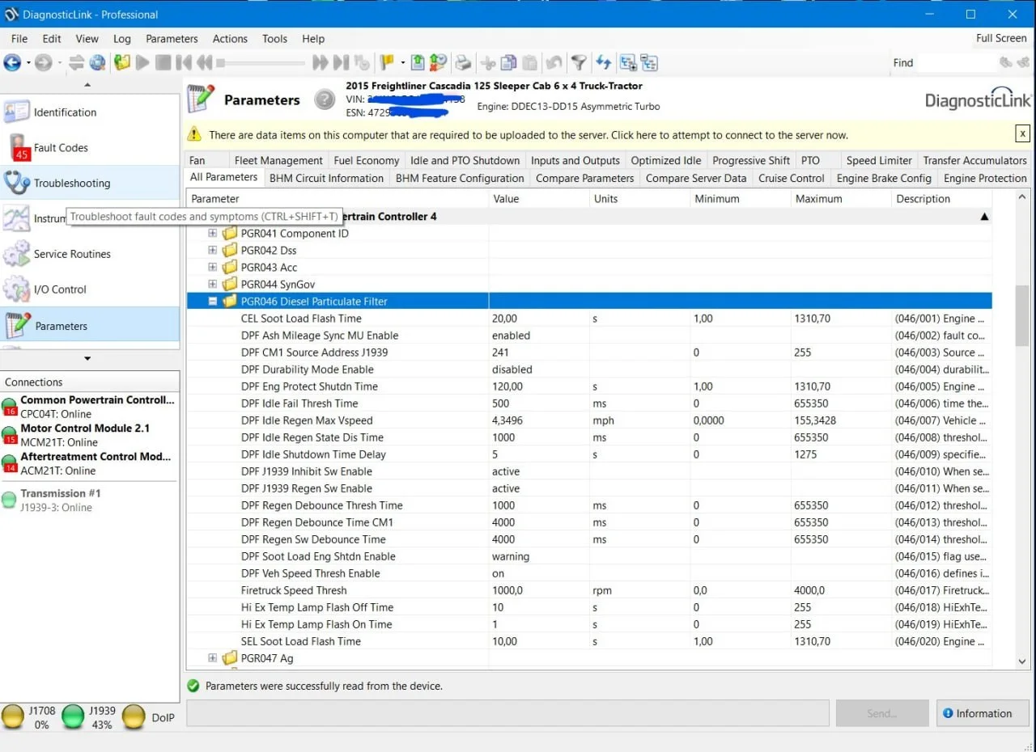Screen dimensions: 1036x752
Task: Open the Parameters menu in menu bar
Action: click(x=172, y=39)
